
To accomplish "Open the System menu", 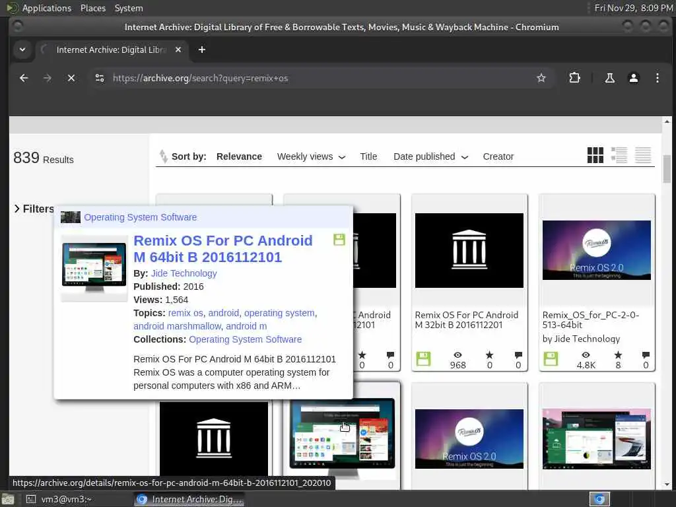I will tap(129, 8).
